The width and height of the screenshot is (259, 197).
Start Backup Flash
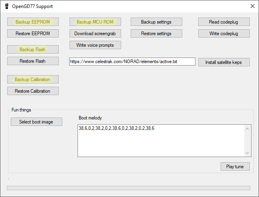coord(33,50)
